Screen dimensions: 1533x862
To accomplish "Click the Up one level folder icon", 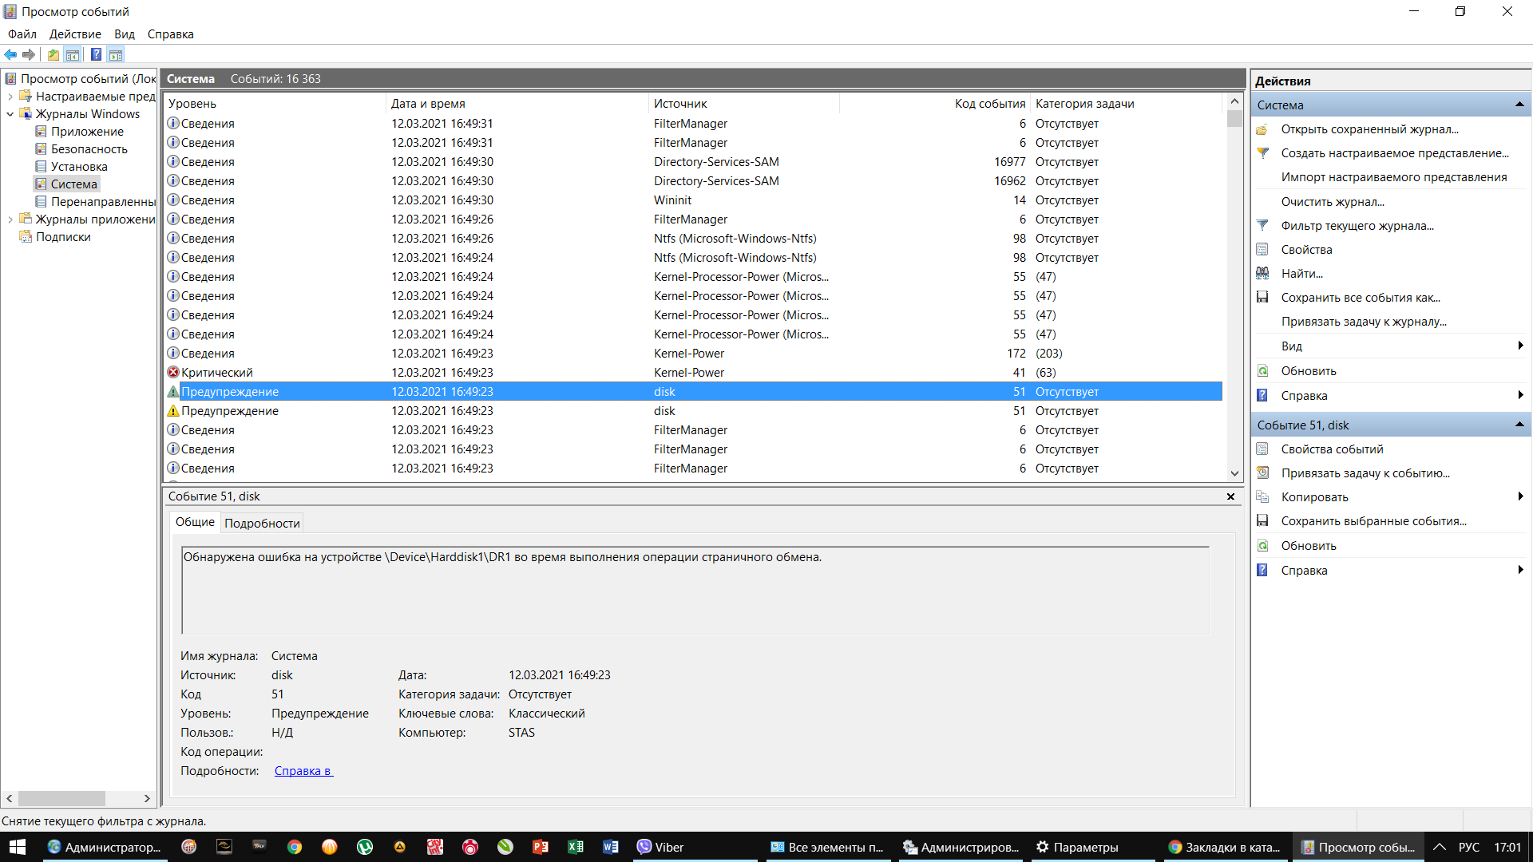I will pos(53,54).
